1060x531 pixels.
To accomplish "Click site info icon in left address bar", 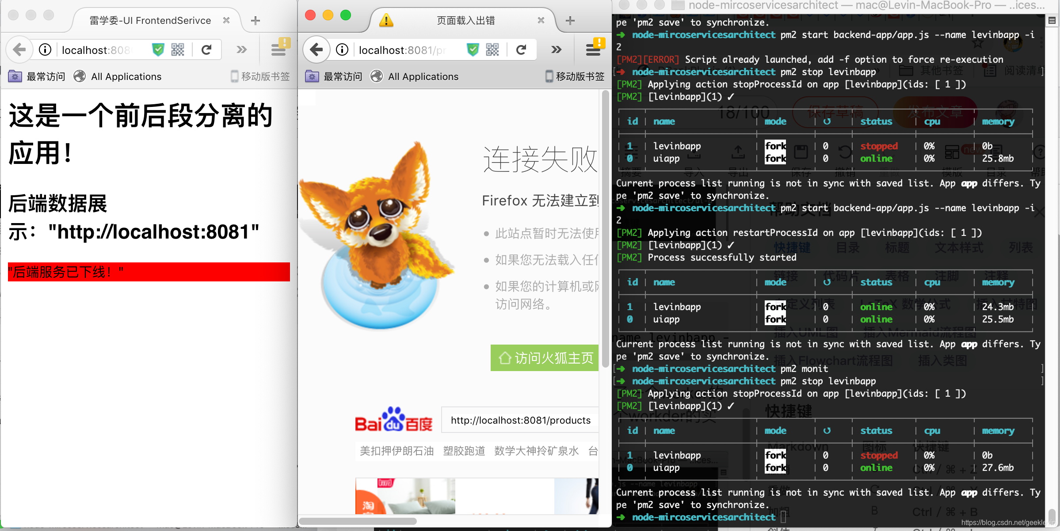I will (x=45, y=49).
